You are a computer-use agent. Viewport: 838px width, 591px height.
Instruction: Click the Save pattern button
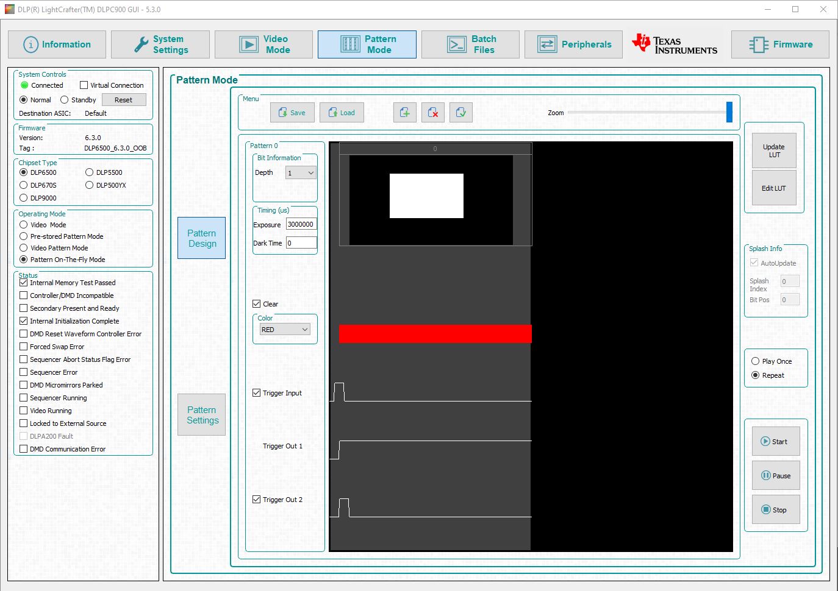[x=292, y=113]
